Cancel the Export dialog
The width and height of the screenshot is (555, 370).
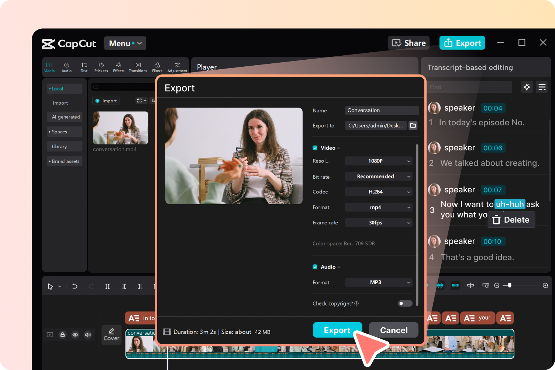pos(393,330)
